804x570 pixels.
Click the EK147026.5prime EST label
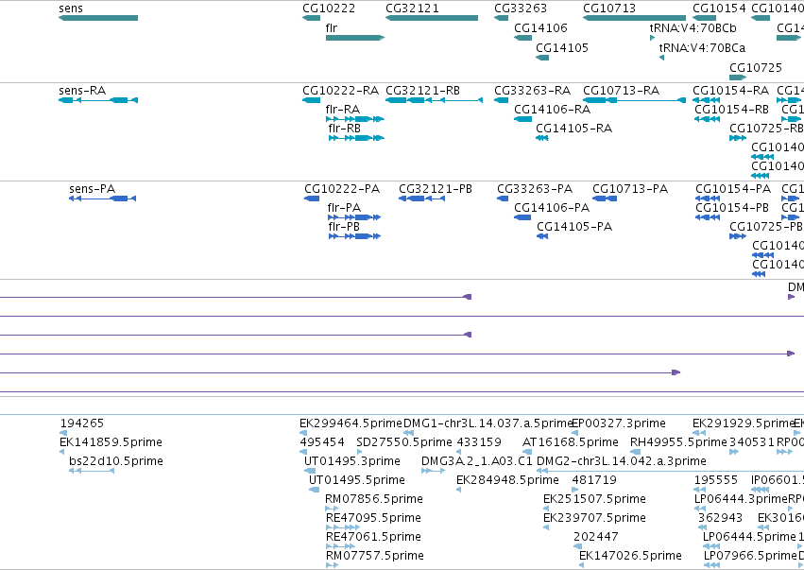(x=631, y=556)
